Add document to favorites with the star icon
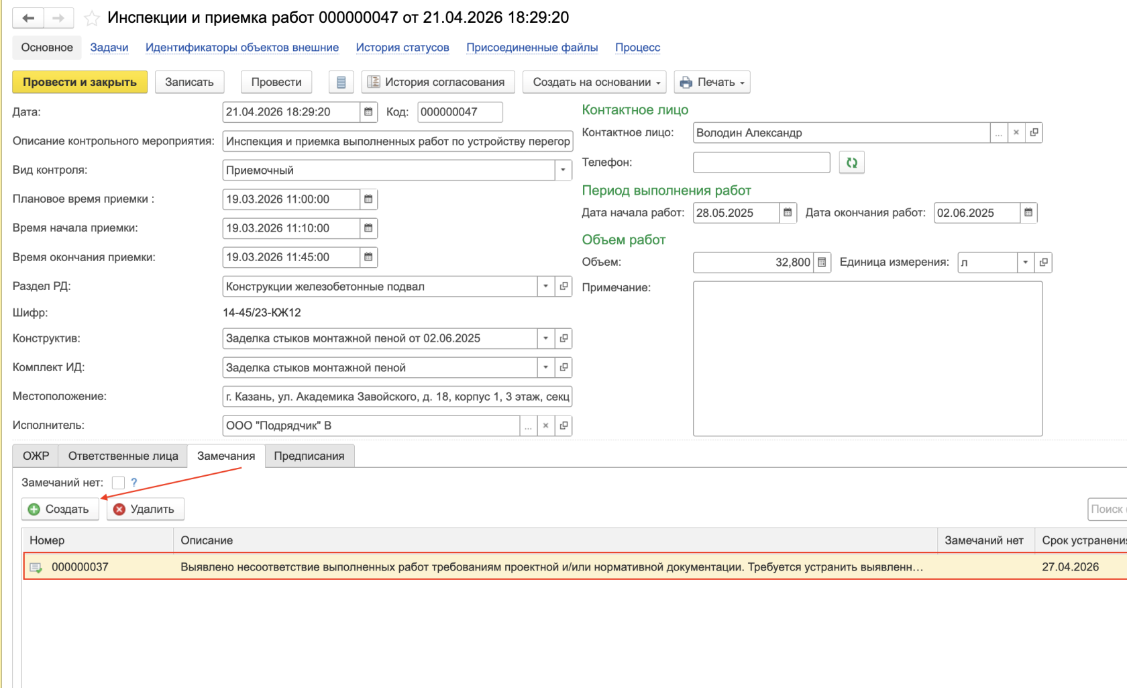 click(92, 18)
